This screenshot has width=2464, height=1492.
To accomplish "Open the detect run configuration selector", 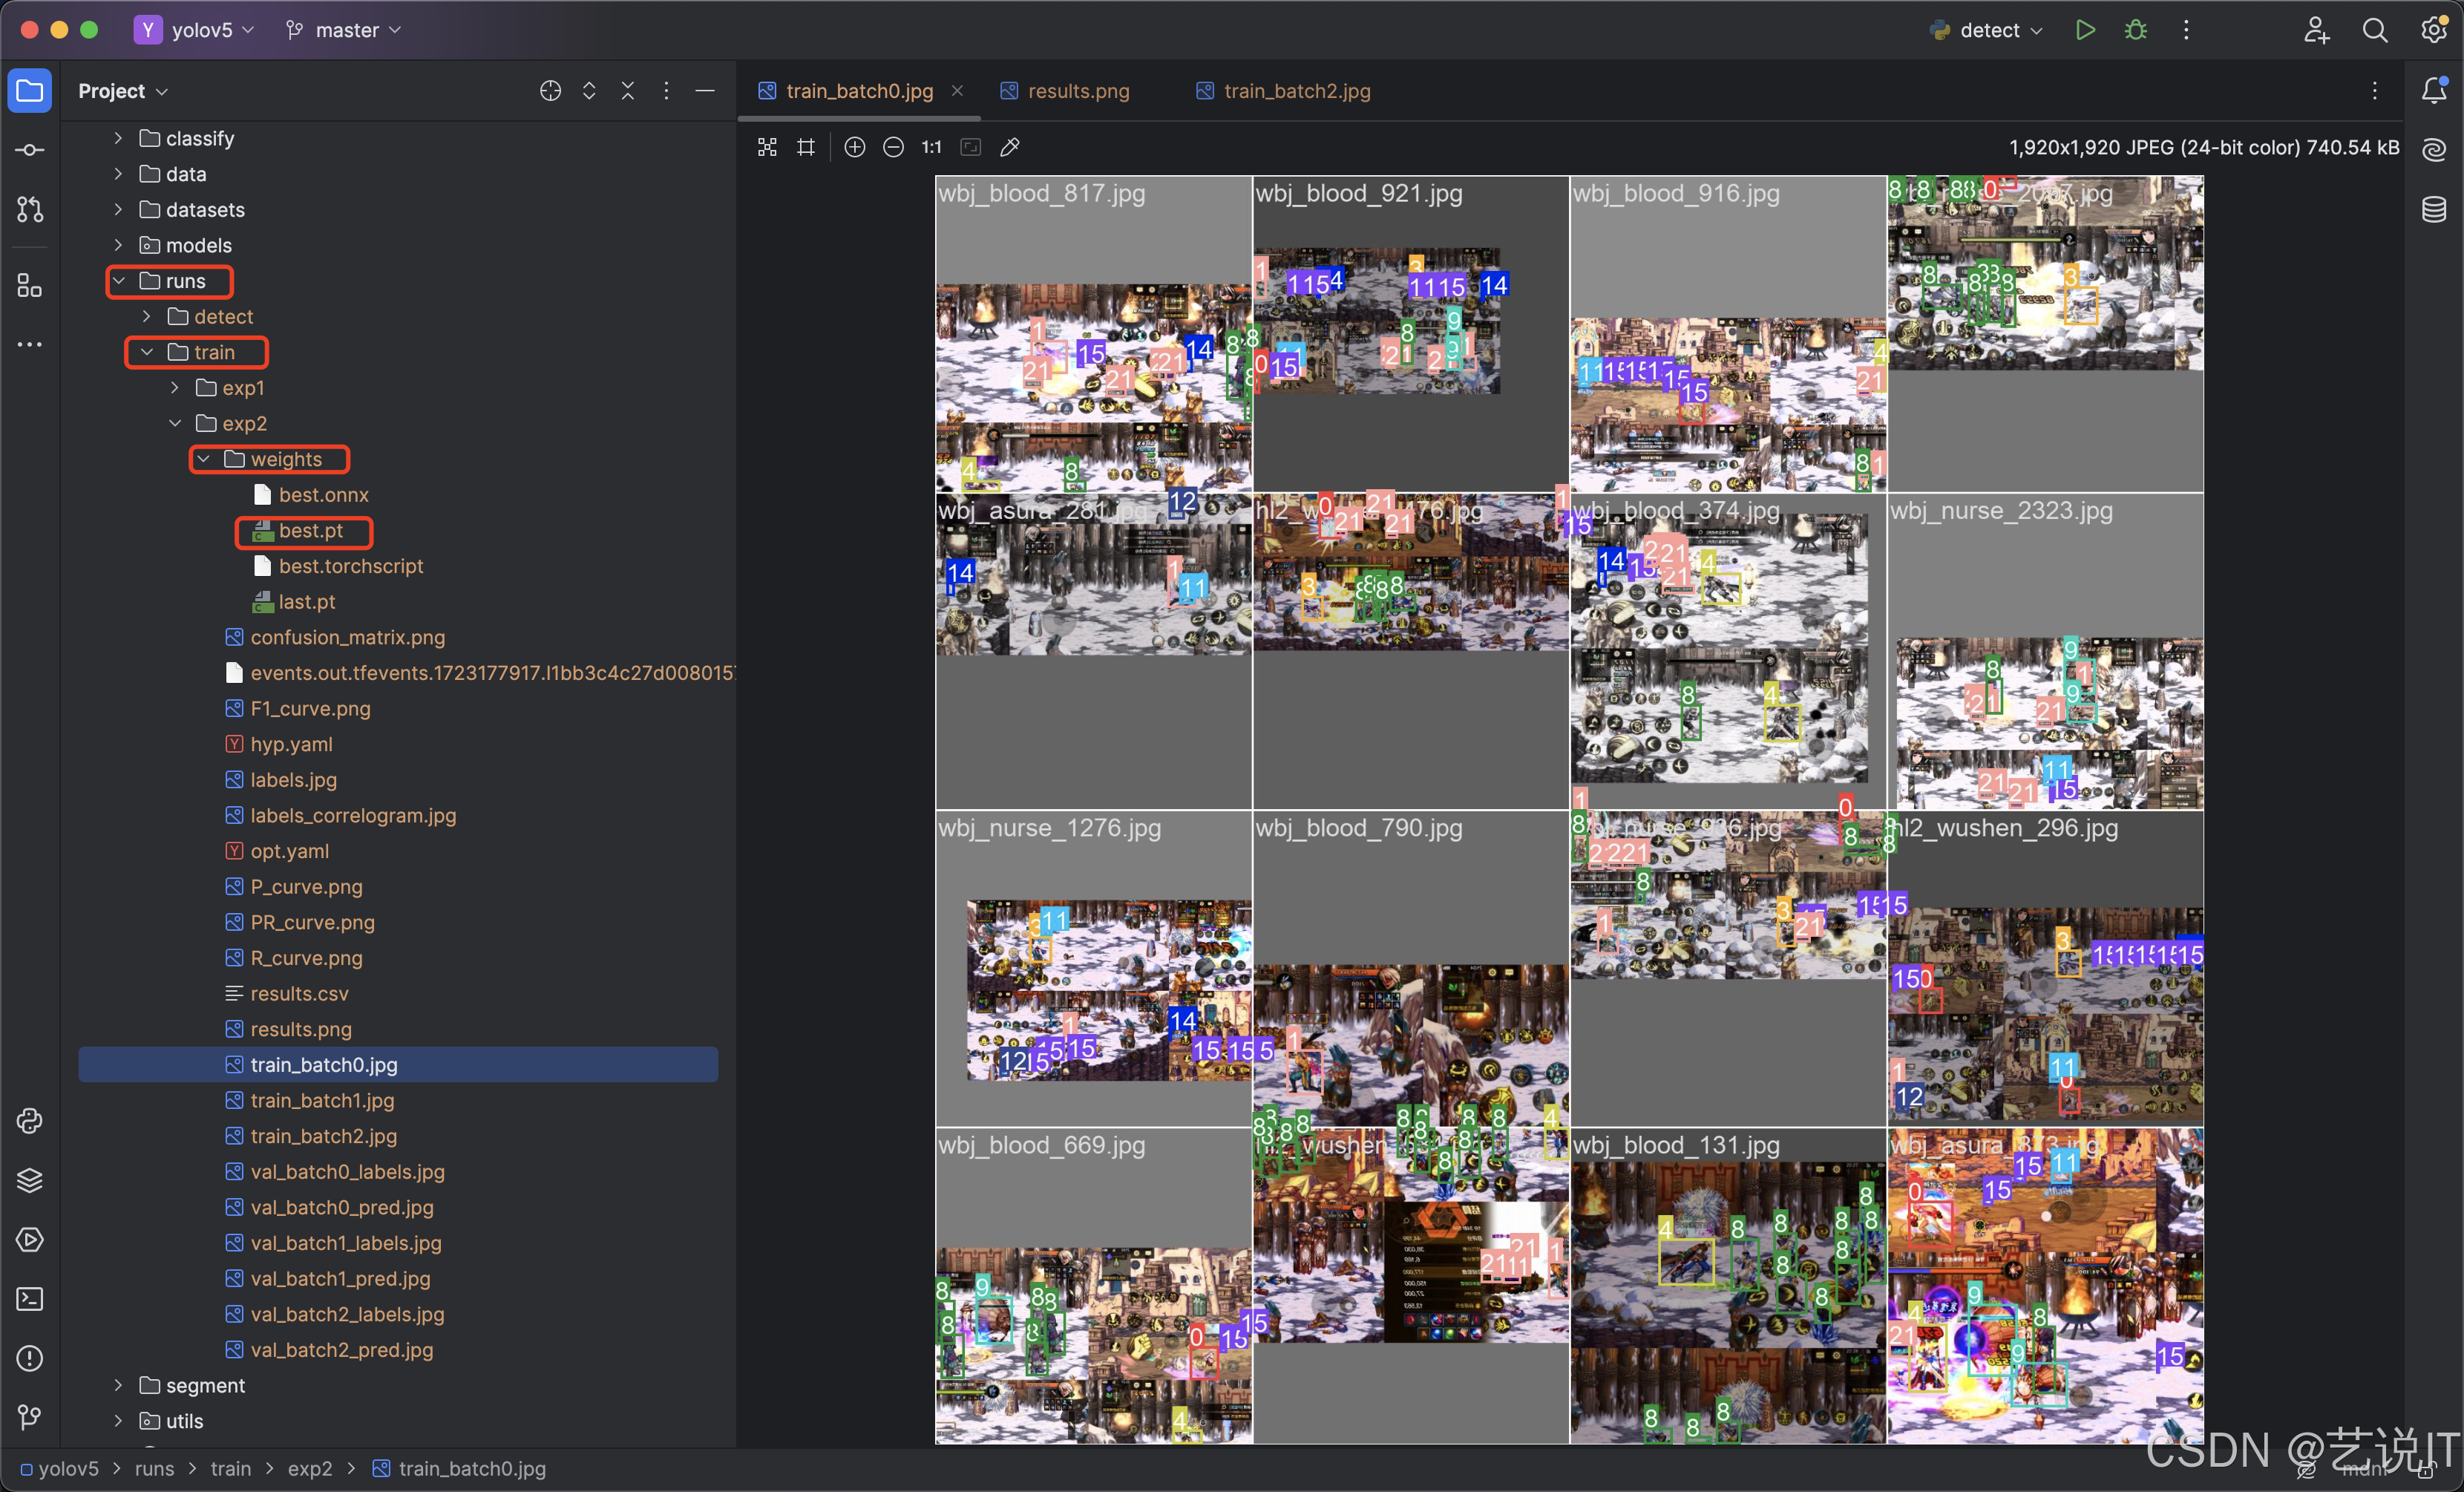I will [1988, 30].
